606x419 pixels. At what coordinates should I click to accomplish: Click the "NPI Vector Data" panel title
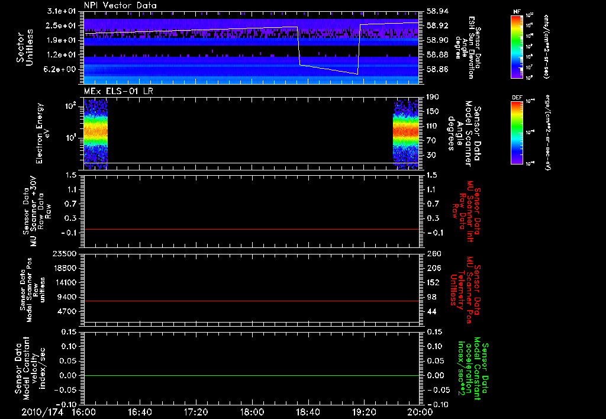click(x=121, y=5)
